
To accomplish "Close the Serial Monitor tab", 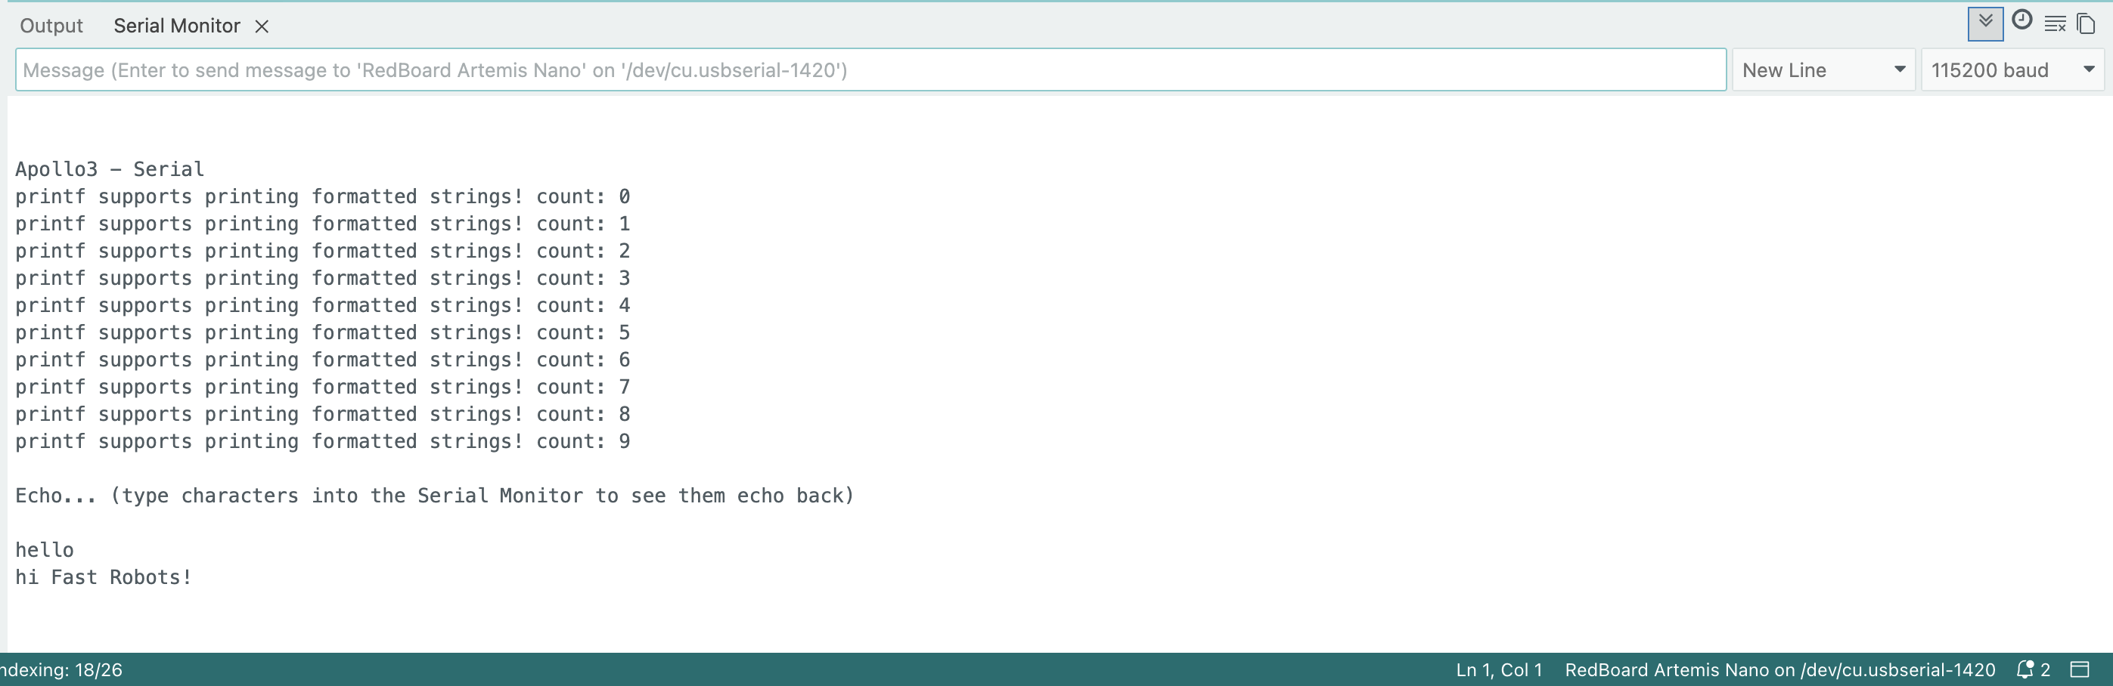I will pyautogui.click(x=262, y=26).
